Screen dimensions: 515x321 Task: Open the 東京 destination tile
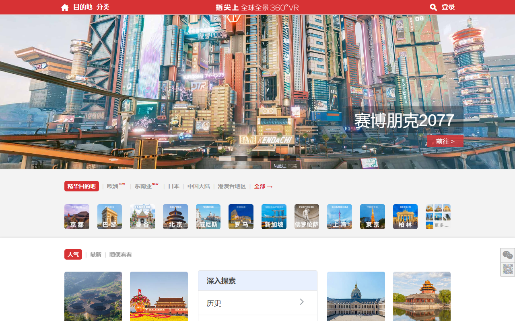373,217
